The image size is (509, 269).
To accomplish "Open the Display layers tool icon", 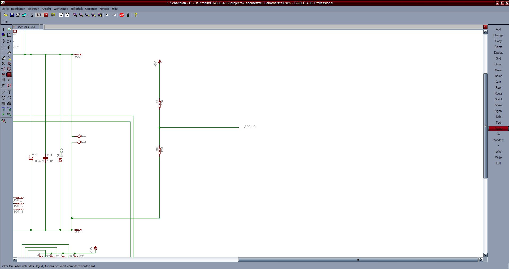I will [3, 35].
